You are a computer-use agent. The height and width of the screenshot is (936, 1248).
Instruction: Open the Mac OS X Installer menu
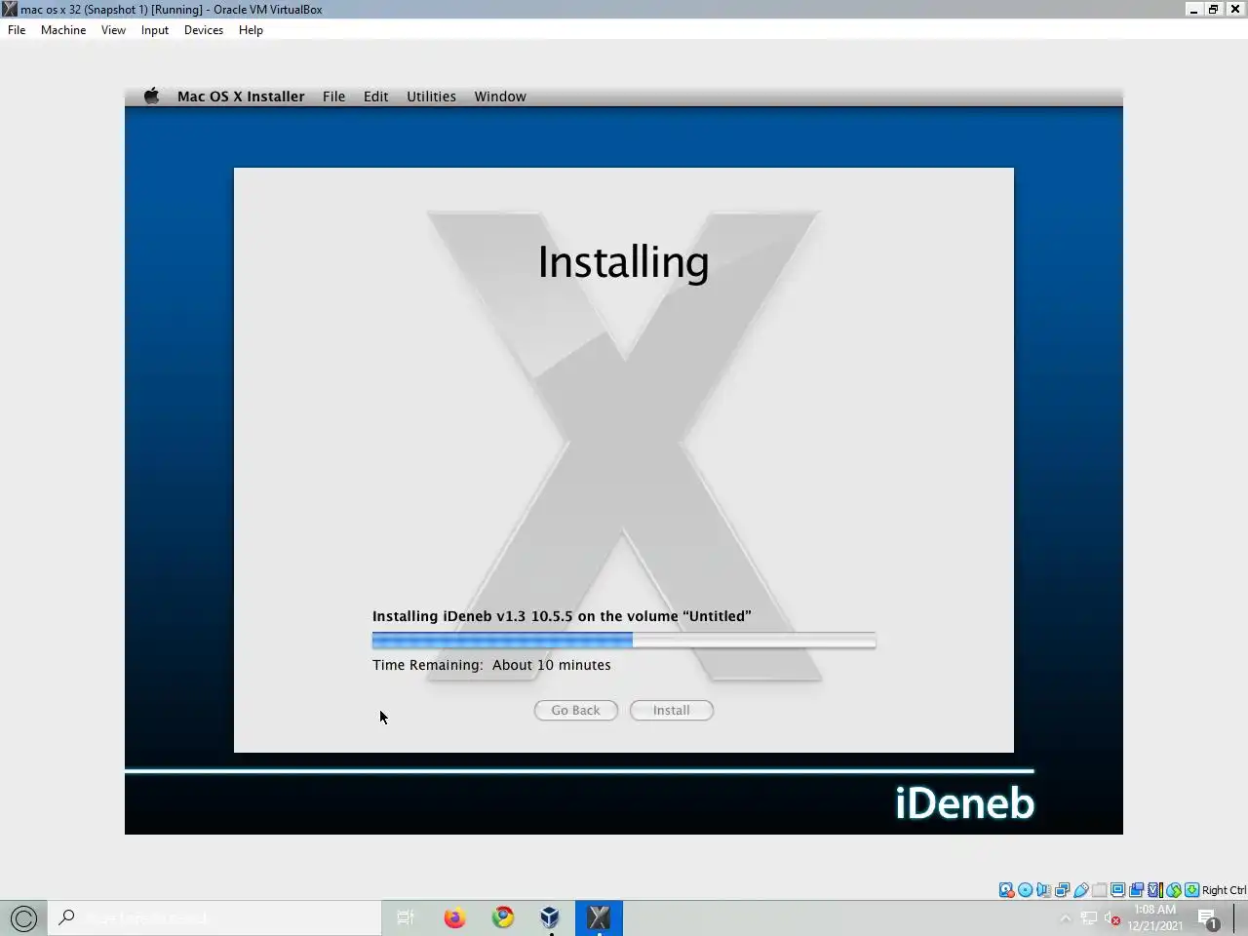(x=241, y=97)
